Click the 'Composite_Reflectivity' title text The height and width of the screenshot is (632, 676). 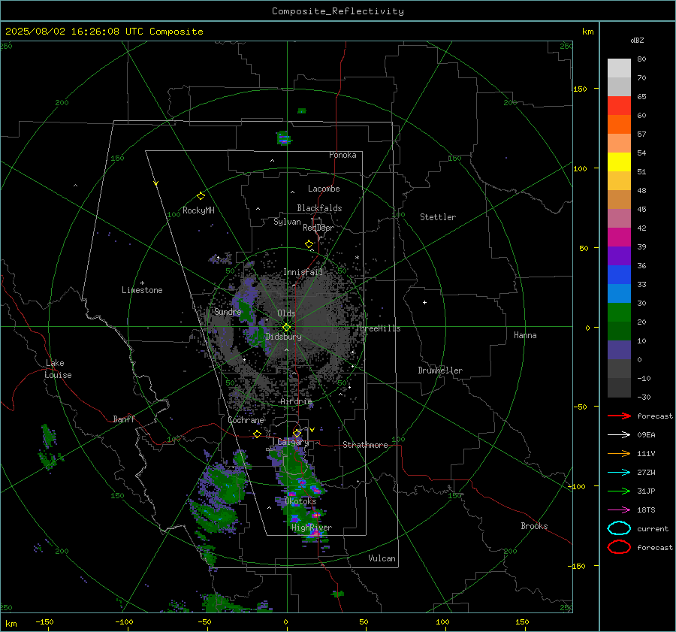pos(337,11)
